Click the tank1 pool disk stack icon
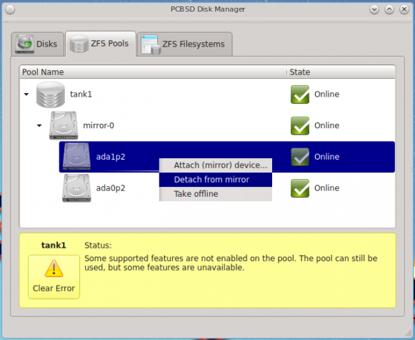Viewport: 415px width, 340px height. point(51,94)
